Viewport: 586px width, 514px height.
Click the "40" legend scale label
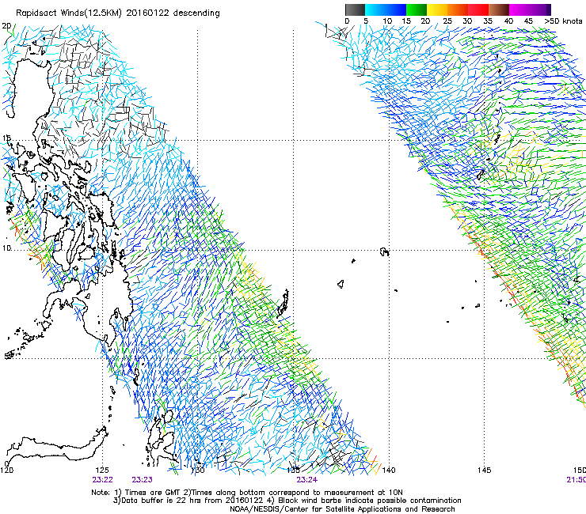click(x=508, y=21)
